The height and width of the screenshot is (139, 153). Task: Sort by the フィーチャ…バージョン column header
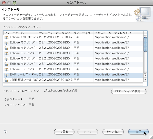pos(55,33)
